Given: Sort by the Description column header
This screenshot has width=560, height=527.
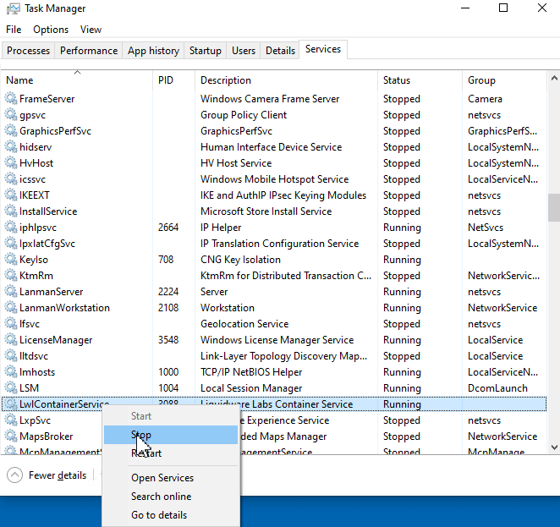Looking at the screenshot, I should click(x=287, y=80).
